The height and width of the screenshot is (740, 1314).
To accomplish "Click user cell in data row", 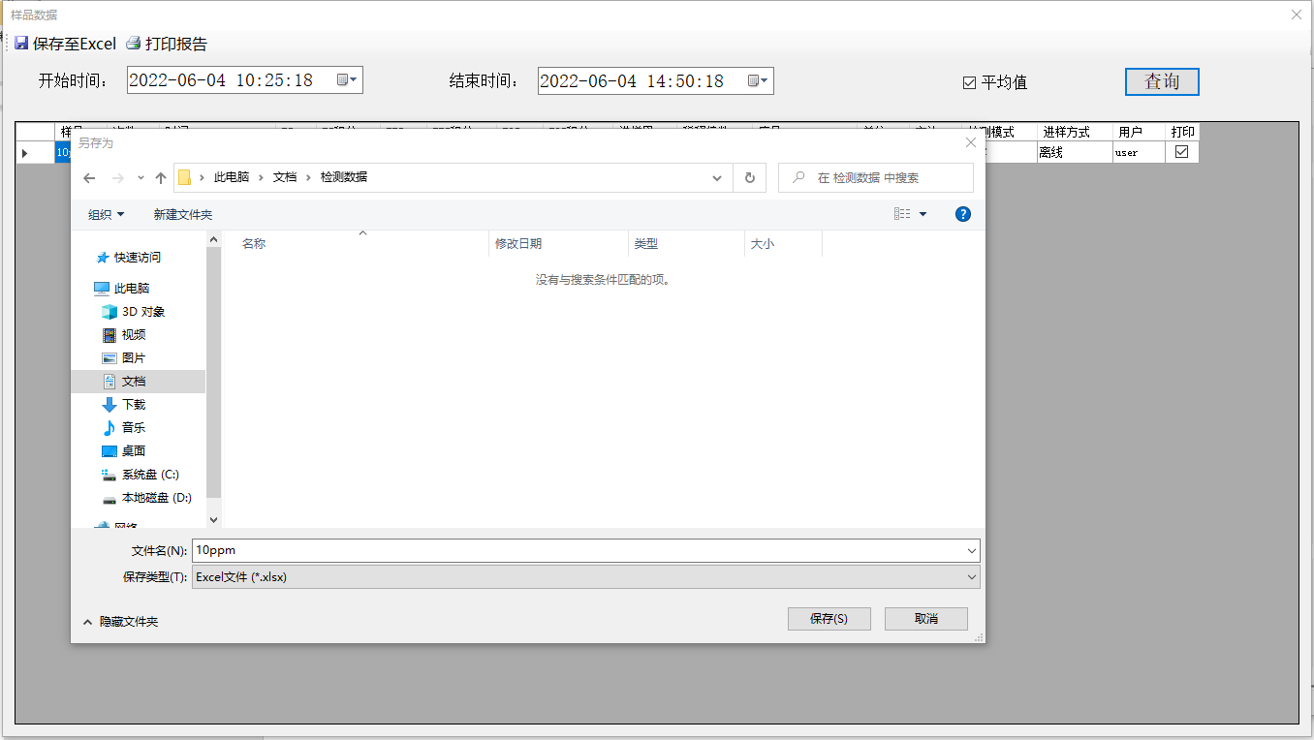I will 1139,152.
